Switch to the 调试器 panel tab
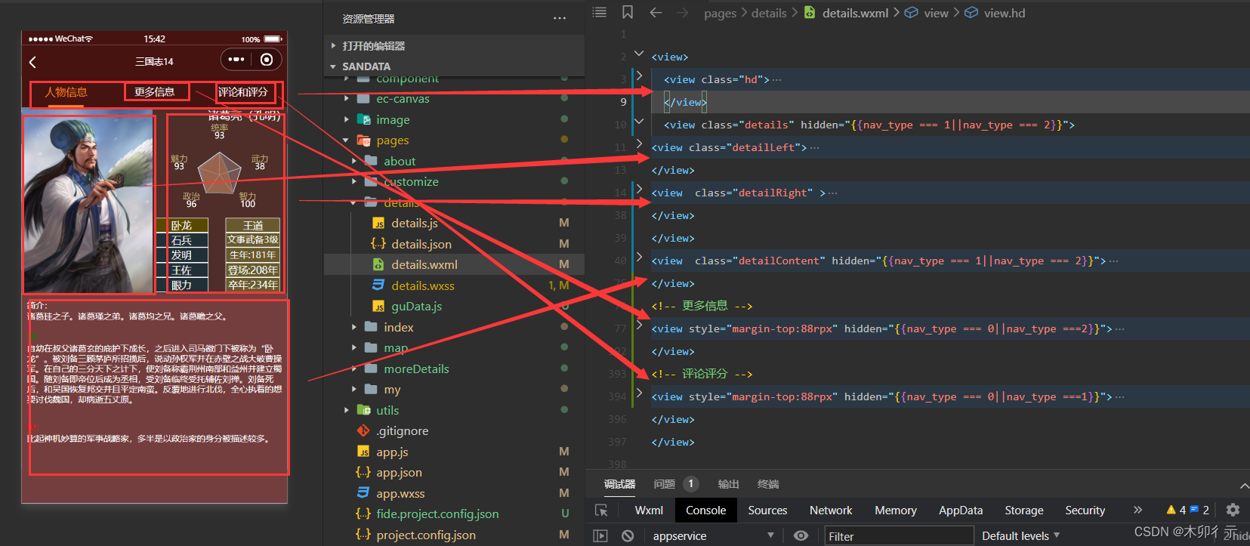The width and height of the screenshot is (1250, 546). point(619,484)
